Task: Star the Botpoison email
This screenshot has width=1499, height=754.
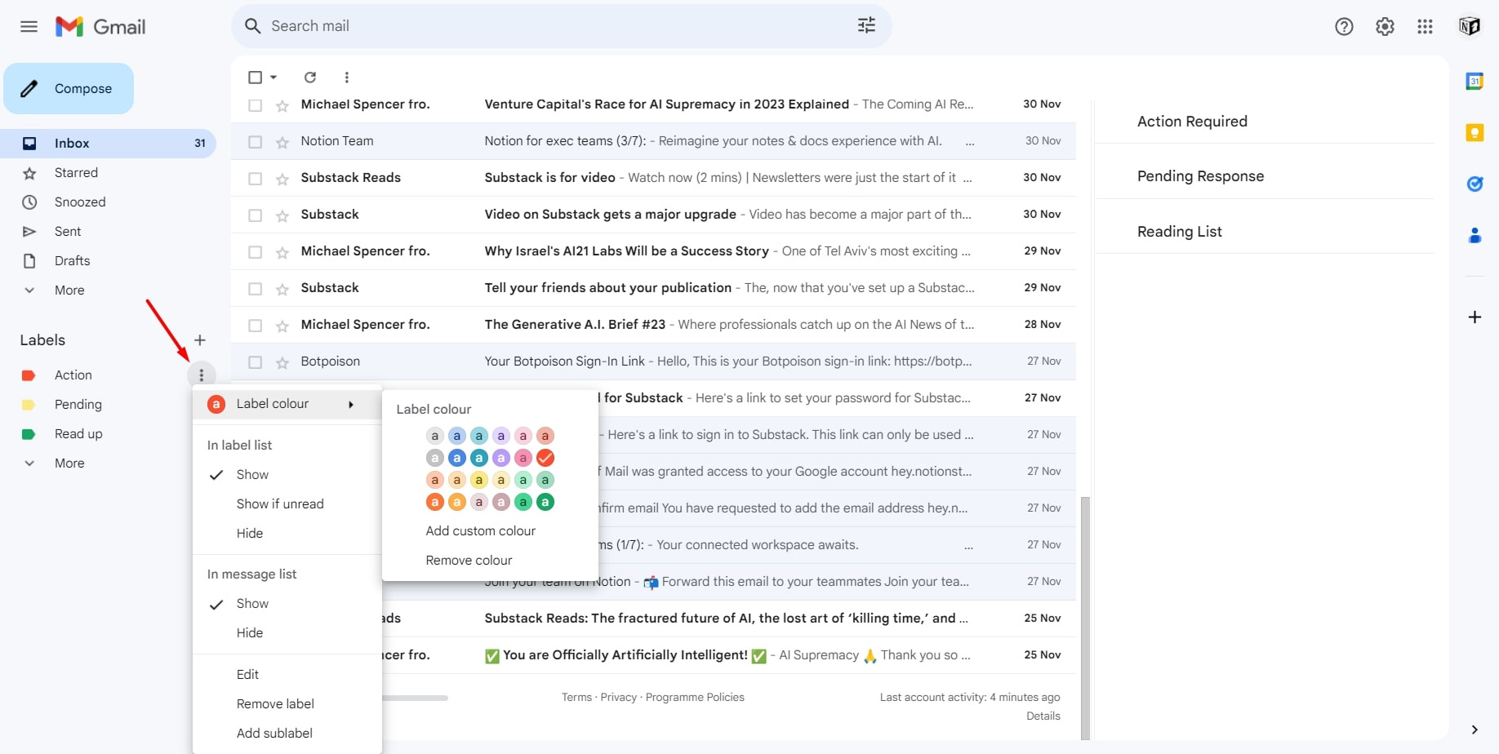Action: 282,362
